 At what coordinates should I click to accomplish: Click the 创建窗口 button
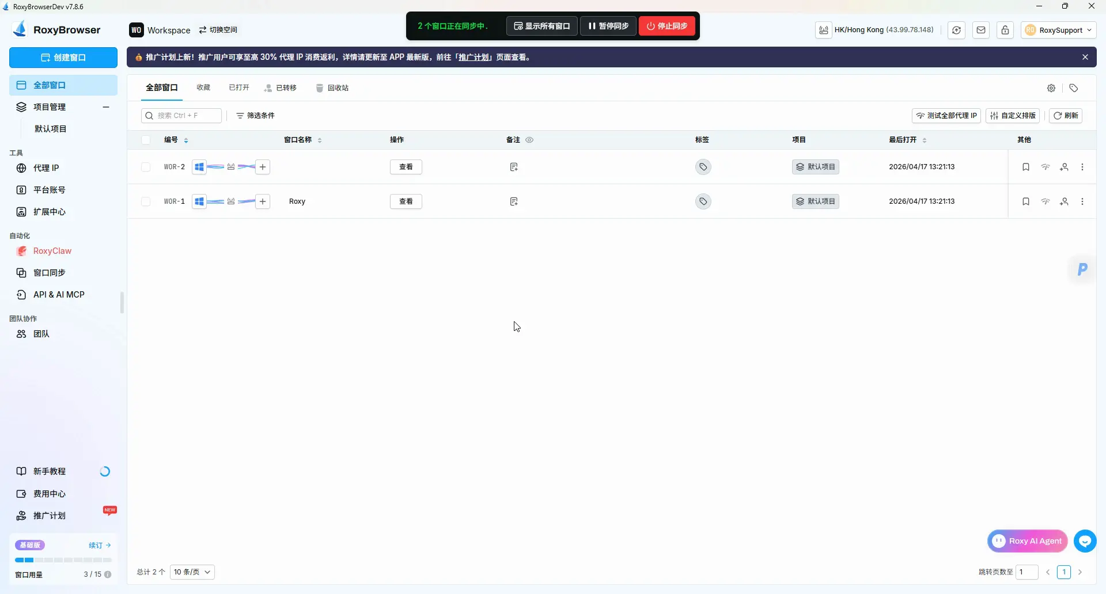[63, 58]
